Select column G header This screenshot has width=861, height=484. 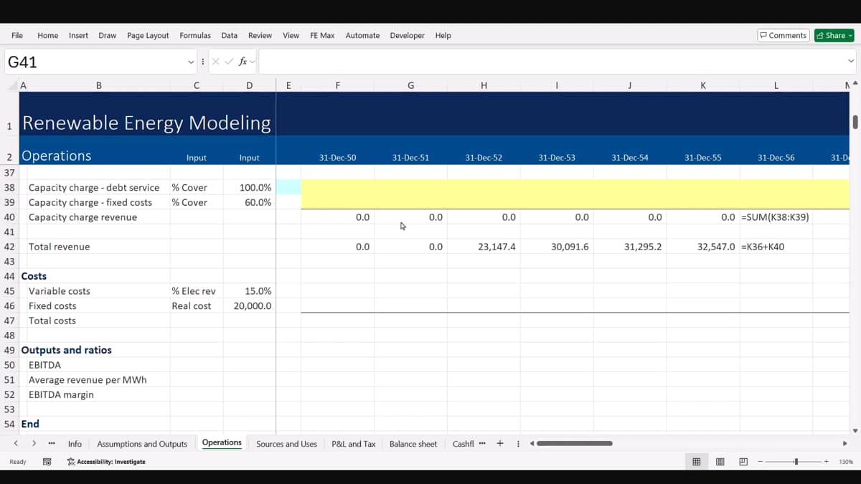click(x=410, y=85)
